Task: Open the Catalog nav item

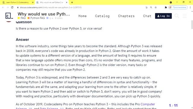Action: pyautogui.click(x=102, y=16)
